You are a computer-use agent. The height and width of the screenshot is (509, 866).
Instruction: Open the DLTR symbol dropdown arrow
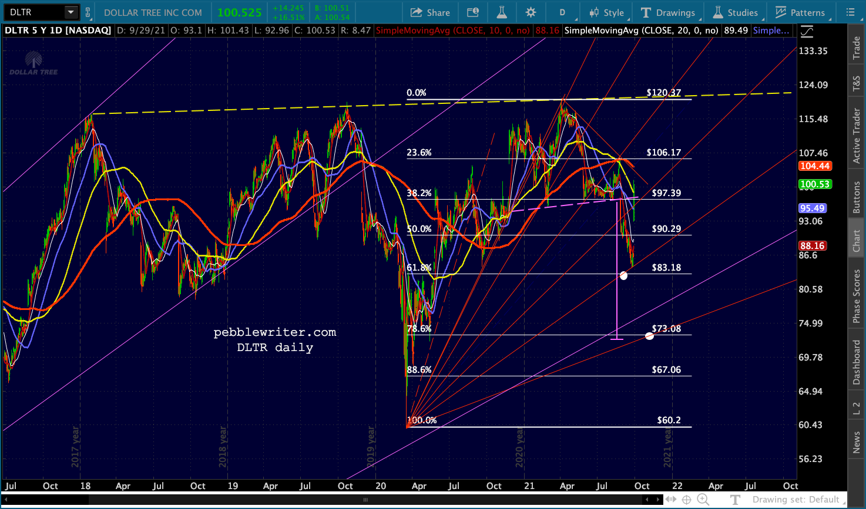pos(71,12)
